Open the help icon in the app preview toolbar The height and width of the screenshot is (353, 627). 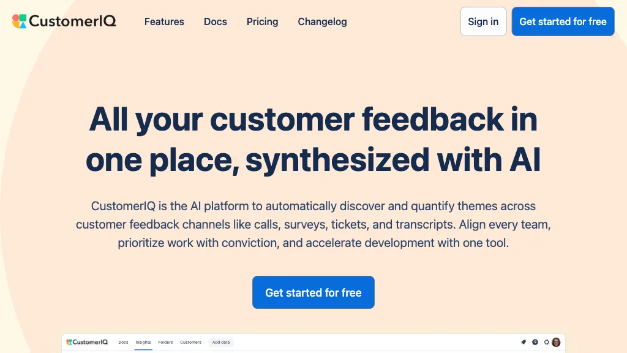[535, 342]
